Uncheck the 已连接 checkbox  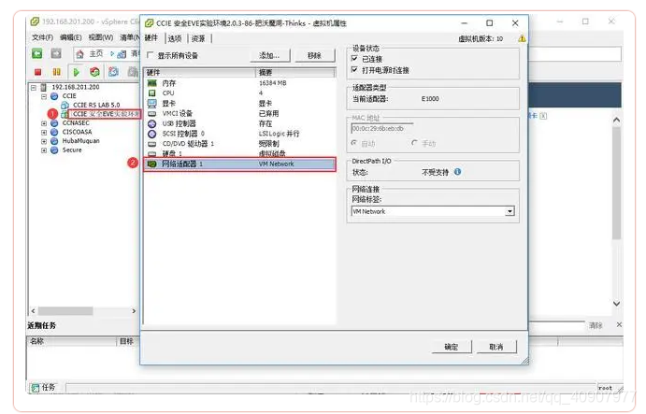point(354,59)
